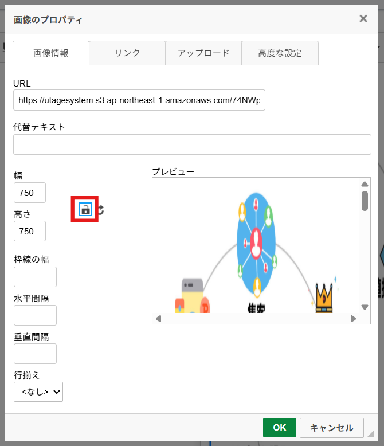The height and width of the screenshot is (446, 384).
Task: Select the 高度な設定 tab
Action: [280, 53]
